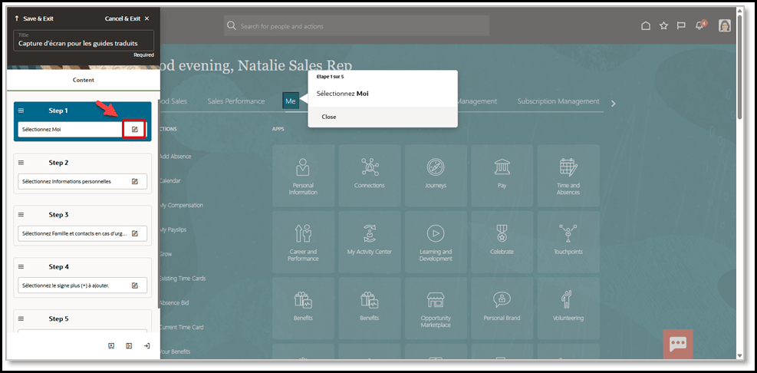Open the My Payslips quick action
Screen dimensions: 757x373
click(173, 229)
